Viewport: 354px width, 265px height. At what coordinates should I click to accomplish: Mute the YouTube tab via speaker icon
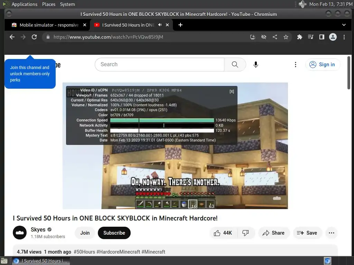(160, 25)
